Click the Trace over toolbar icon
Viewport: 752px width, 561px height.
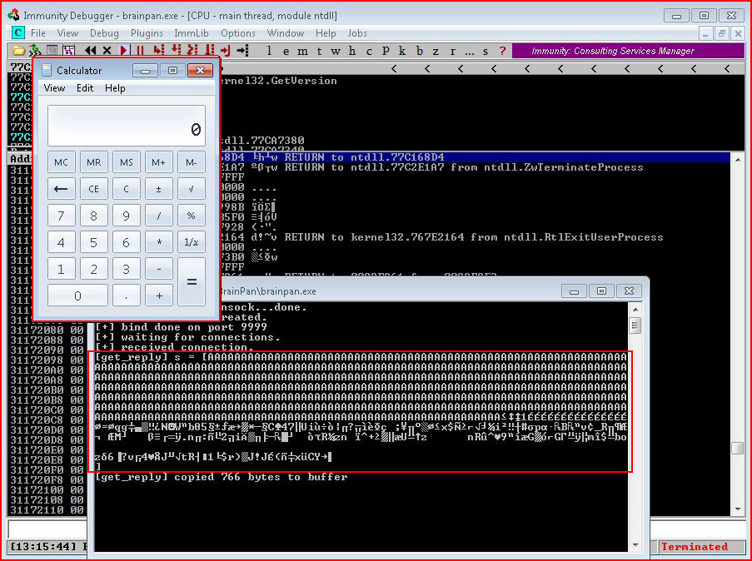click(x=210, y=50)
